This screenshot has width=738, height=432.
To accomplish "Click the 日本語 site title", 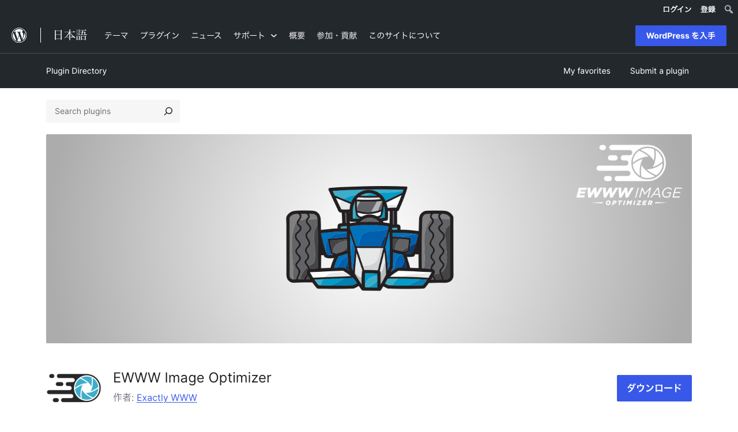I will (70, 35).
